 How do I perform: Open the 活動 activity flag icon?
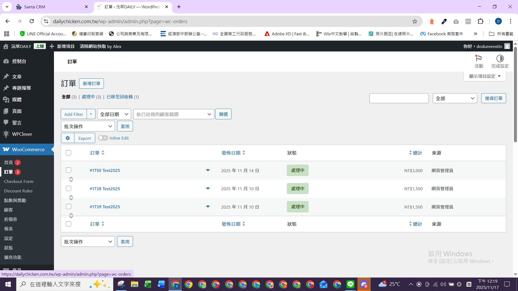tap(479, 59)
